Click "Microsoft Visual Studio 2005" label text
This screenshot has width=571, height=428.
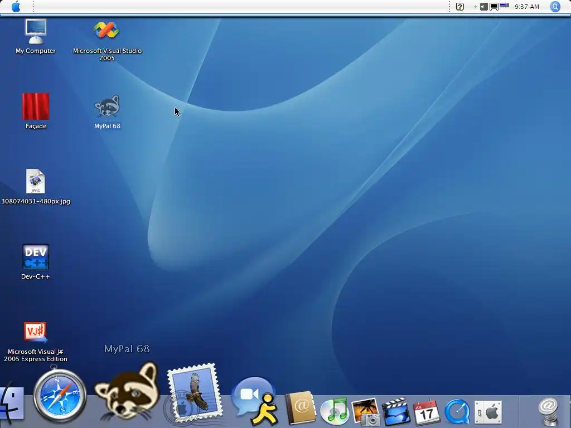[x=107, y=54]
